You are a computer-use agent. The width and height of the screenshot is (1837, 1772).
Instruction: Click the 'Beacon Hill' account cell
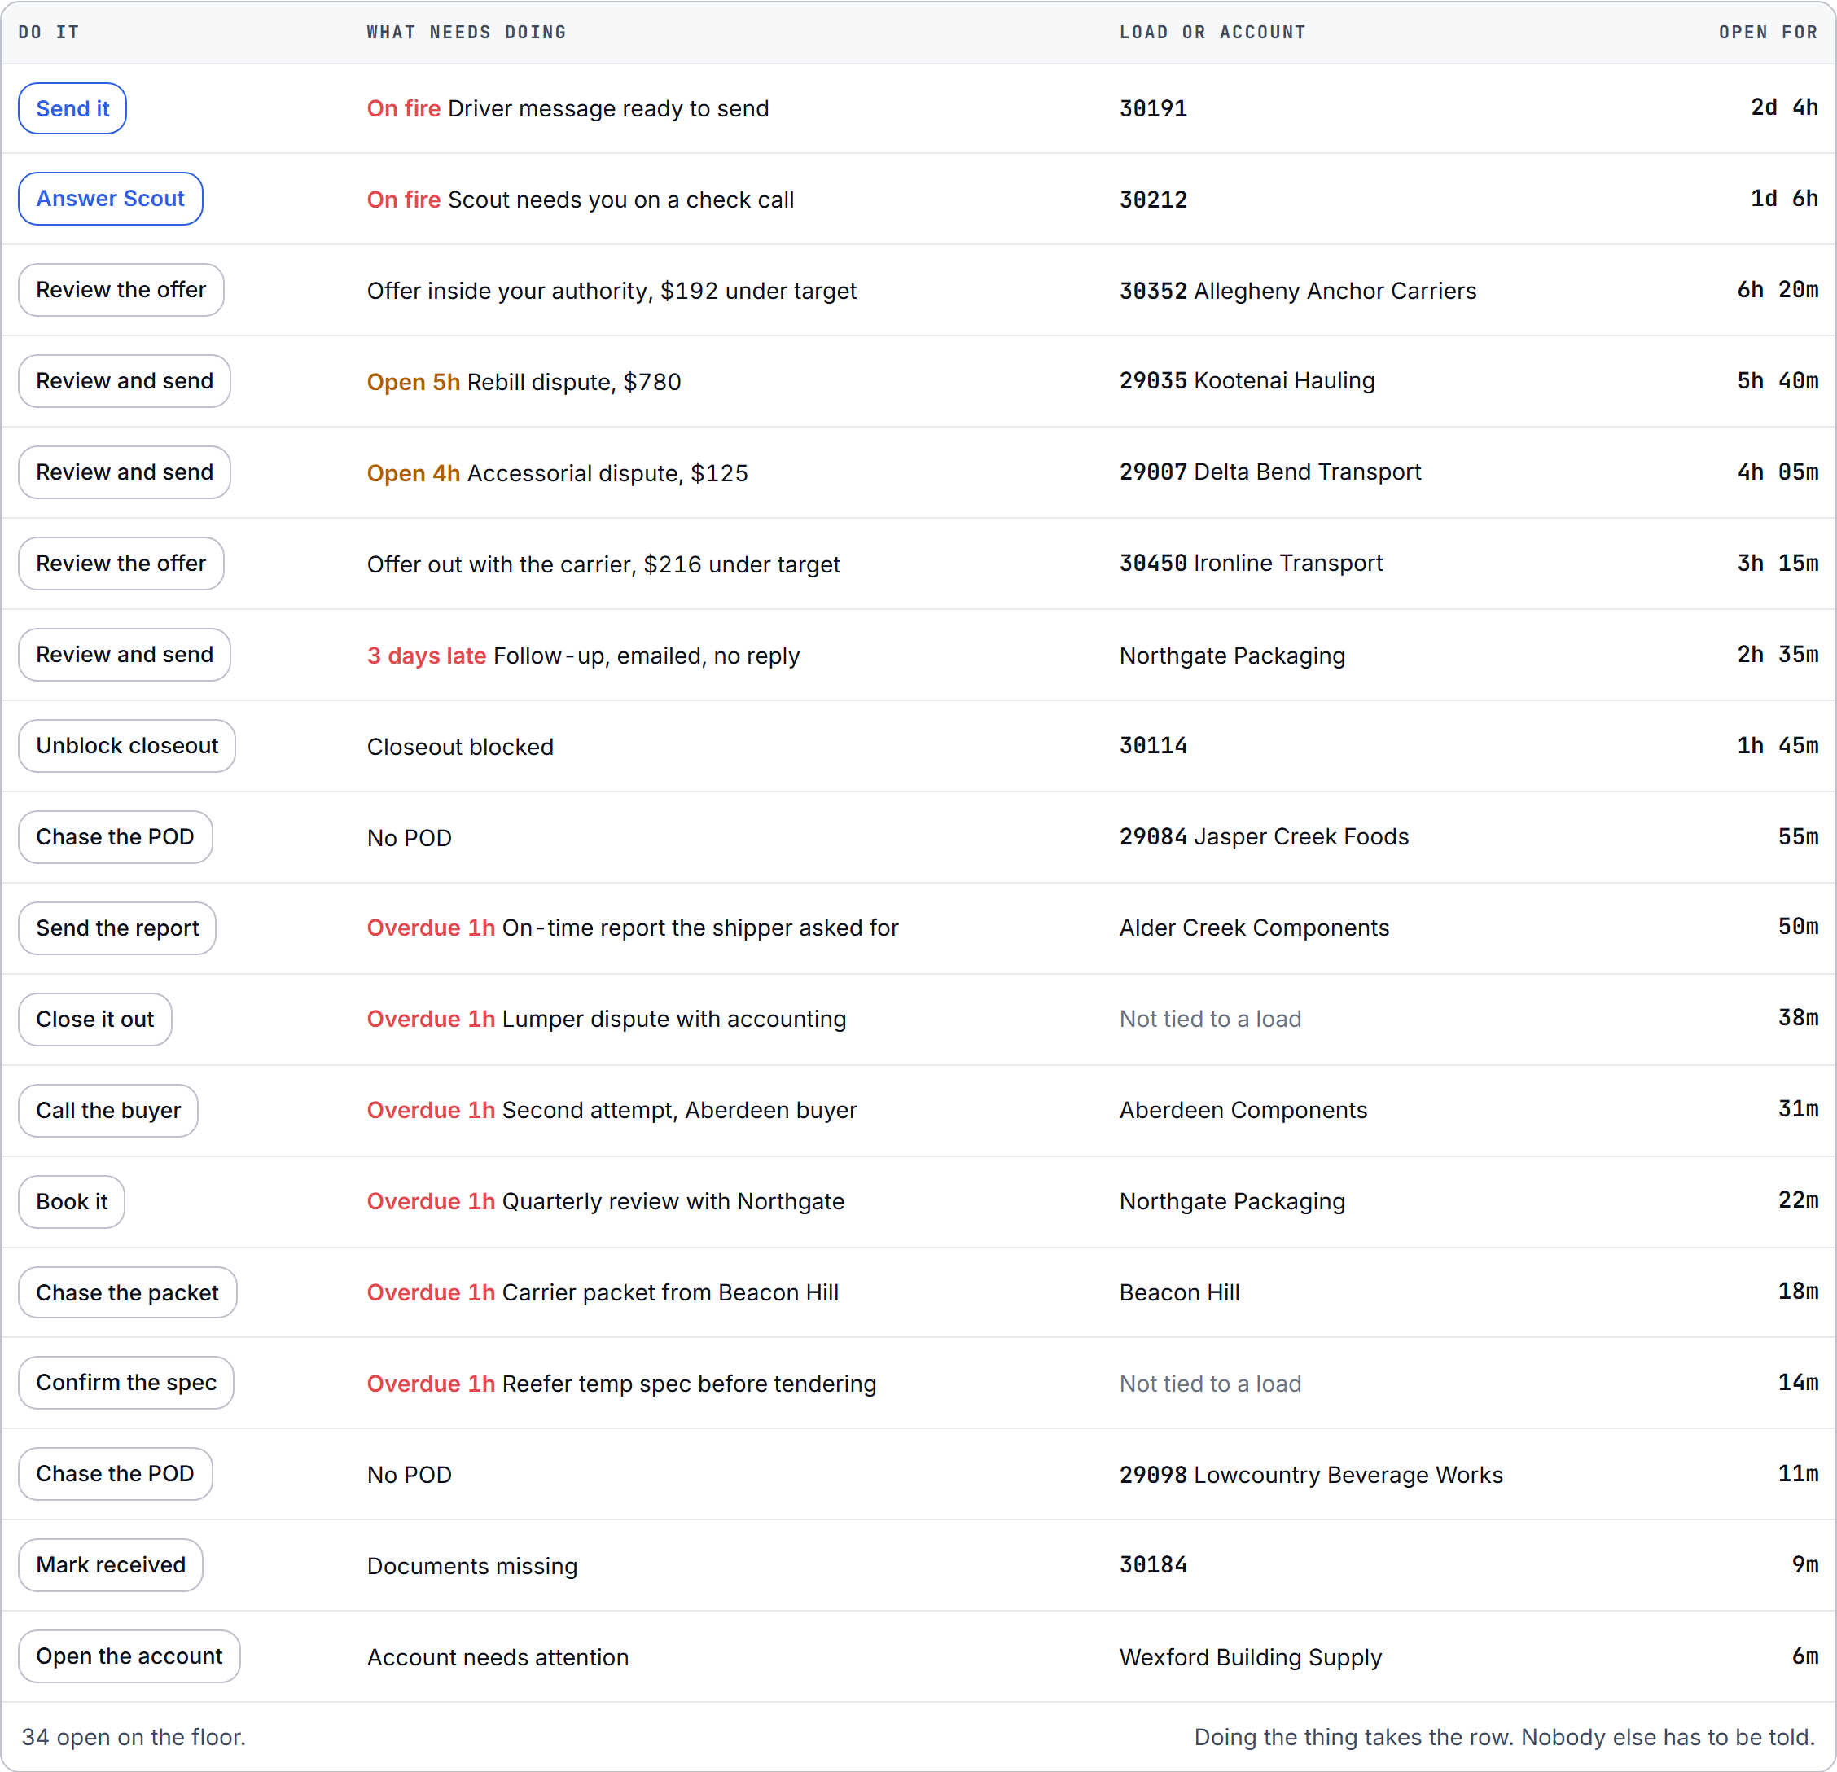(x=1179, y=1293)
